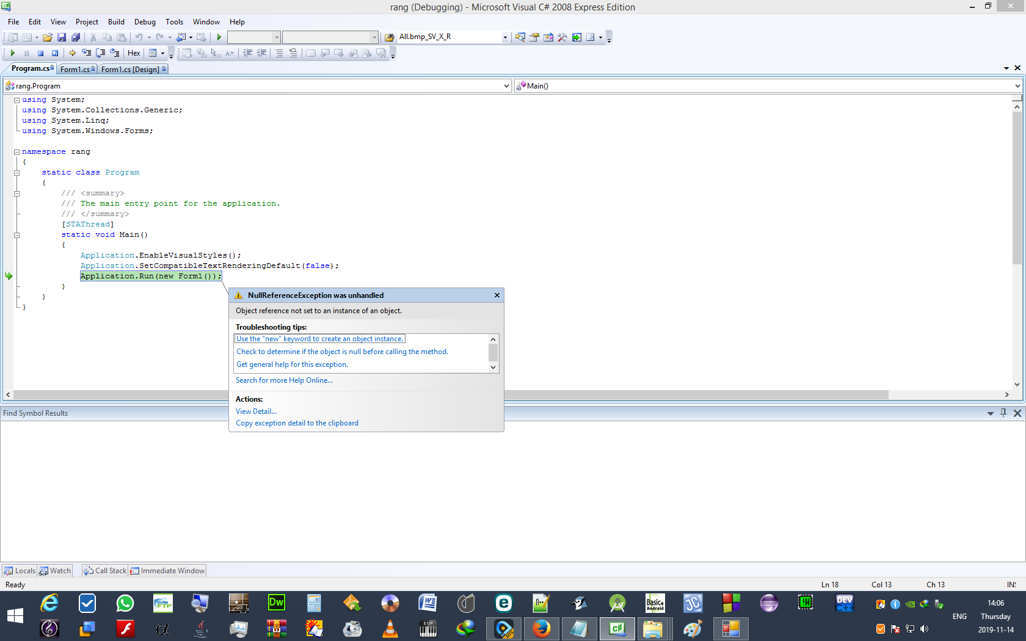Click the Open File toolbar icon

[47, 37]
